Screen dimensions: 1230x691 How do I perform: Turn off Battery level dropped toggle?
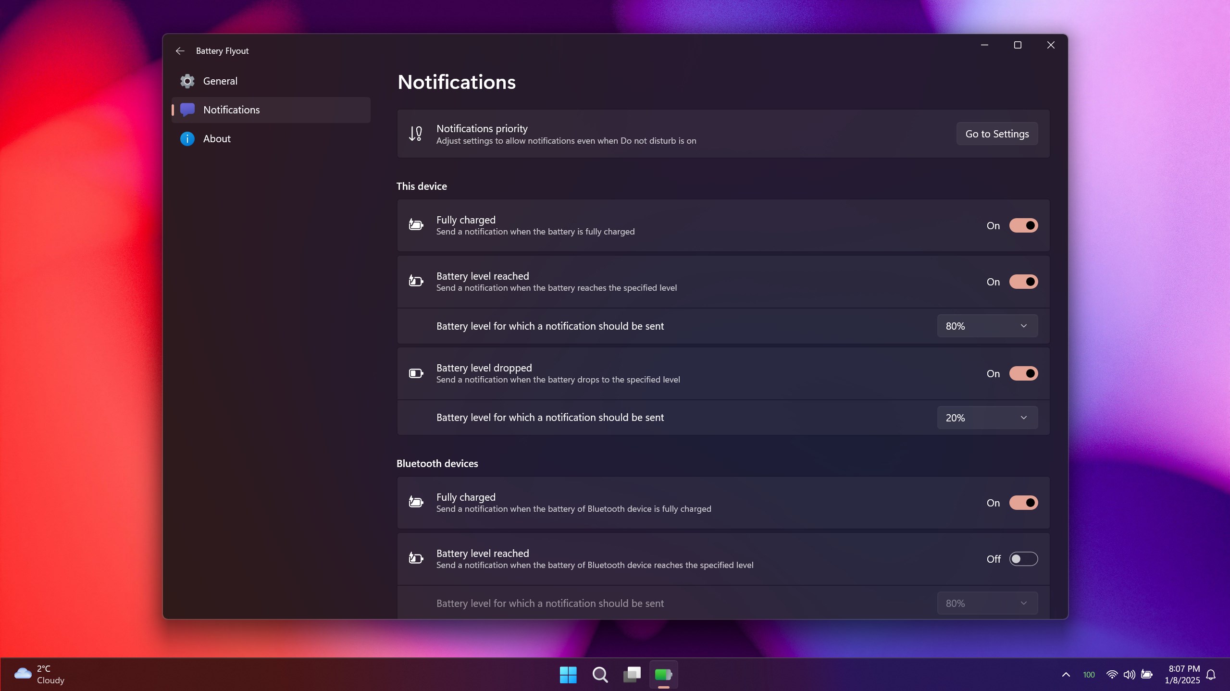tap(1023, 373)
